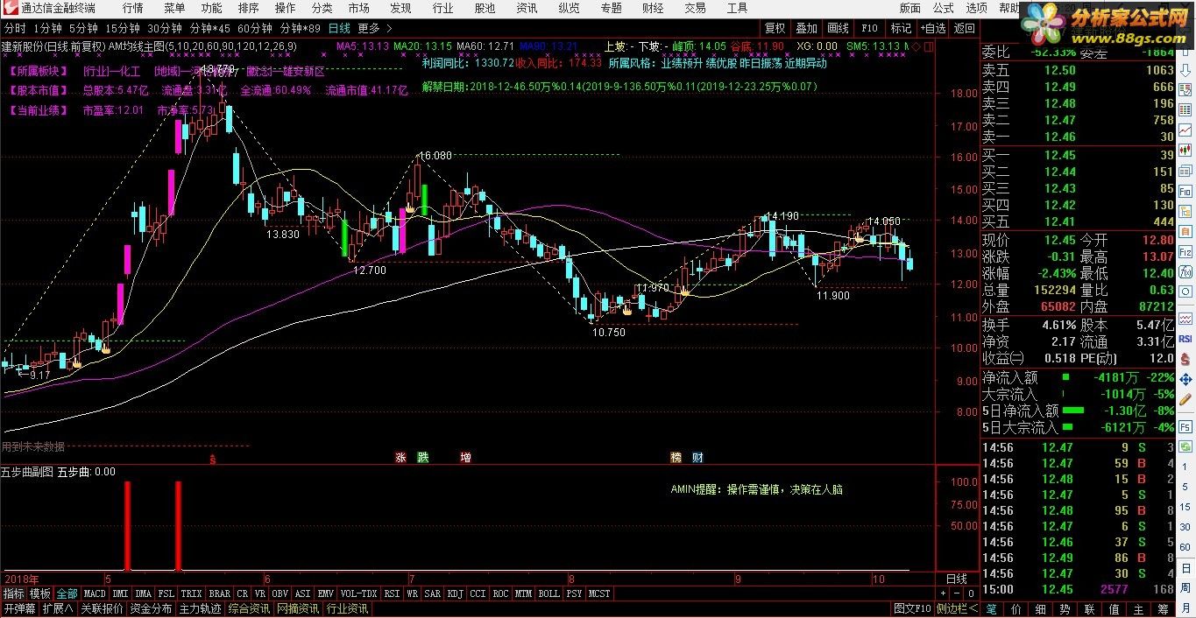The image size is (1196, 618).
Task: Click the checklist report sidebar icon
Action: (x=1185, y=89)
